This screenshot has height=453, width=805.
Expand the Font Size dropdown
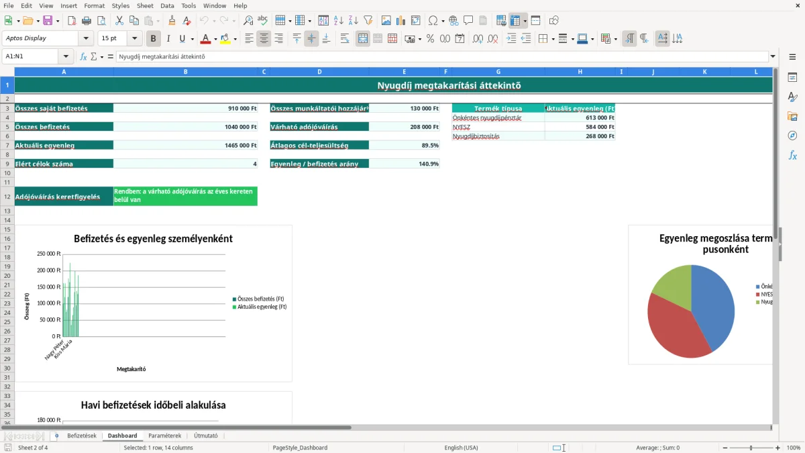click(134, 38)
